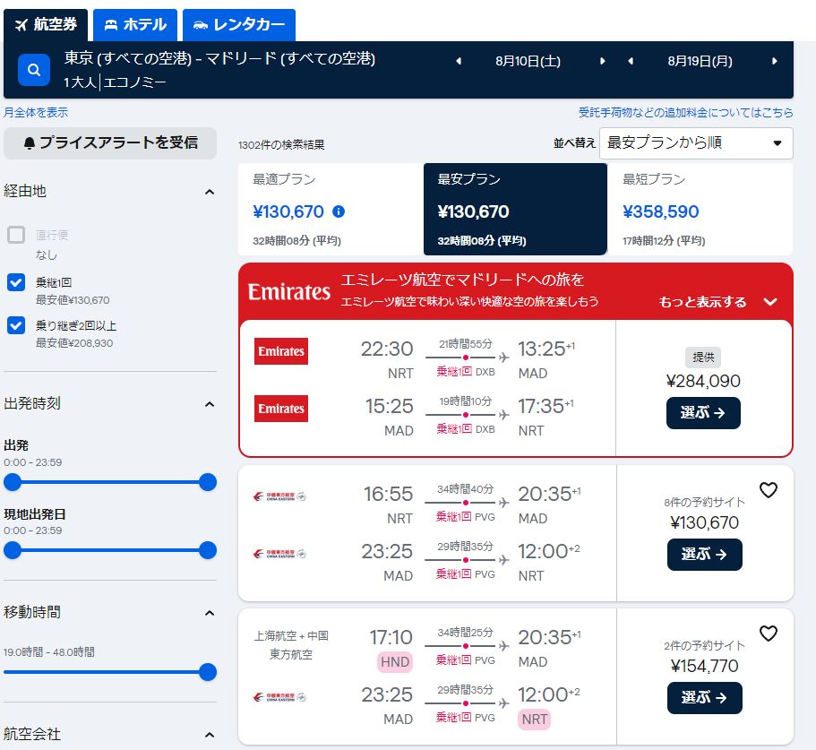Click the プライスアラートを受信 button
This screenshot has width=816, height=750.
[x=110, y=143]
